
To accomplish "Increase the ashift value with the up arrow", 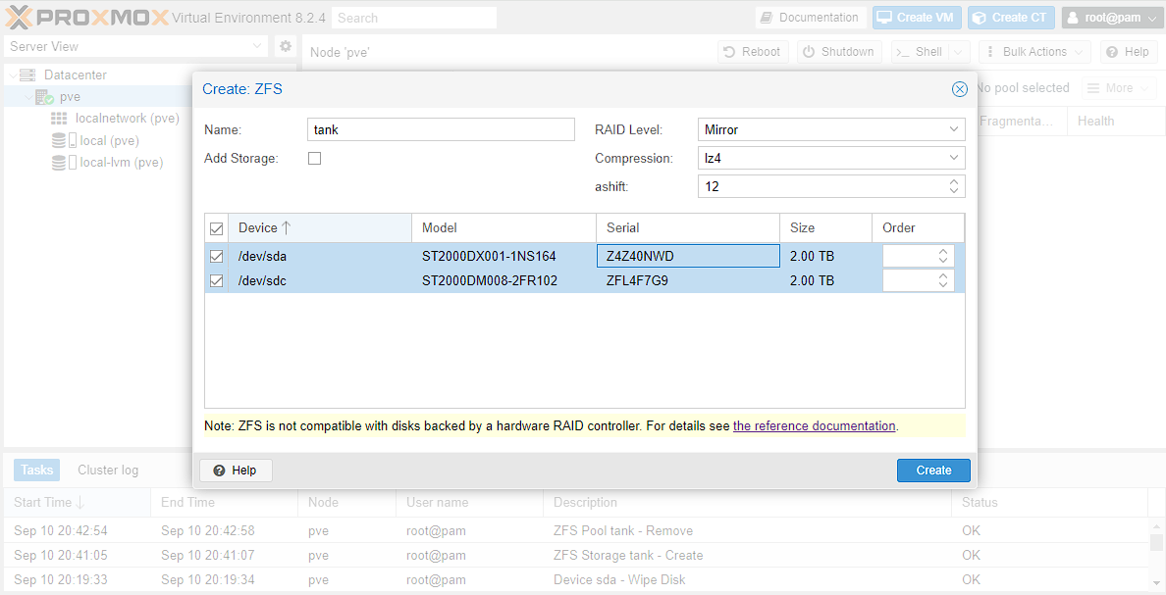I will (x=952, y=181).
